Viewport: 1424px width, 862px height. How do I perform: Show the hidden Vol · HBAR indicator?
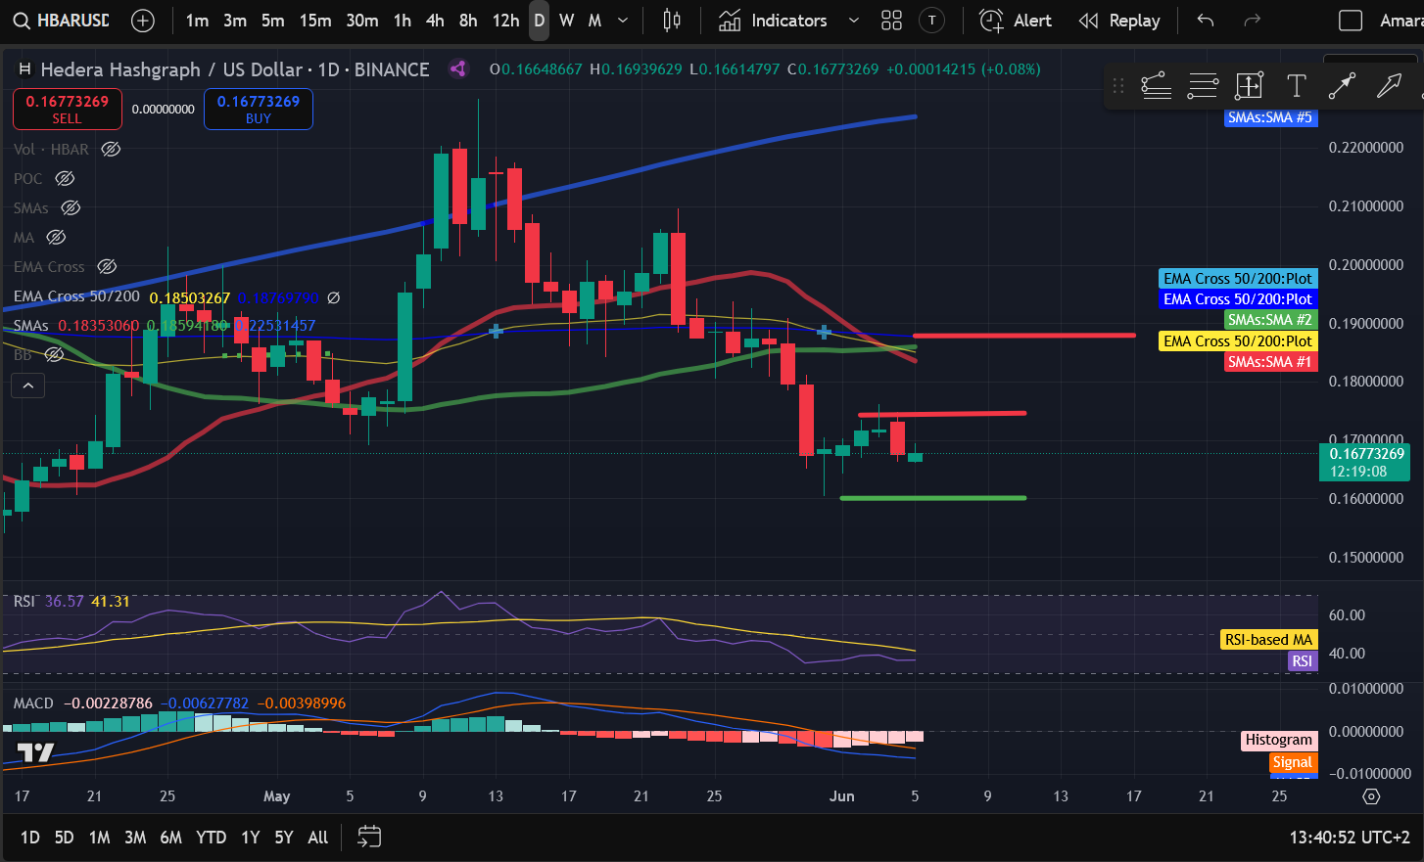click(112, 150)
